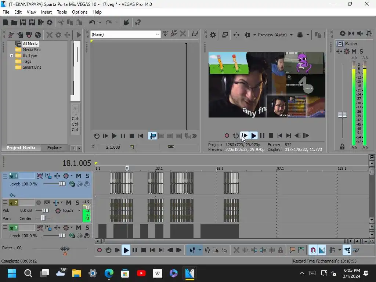Click track 1 Level slider
Screen dimensions: 376x282
[62, 184]
